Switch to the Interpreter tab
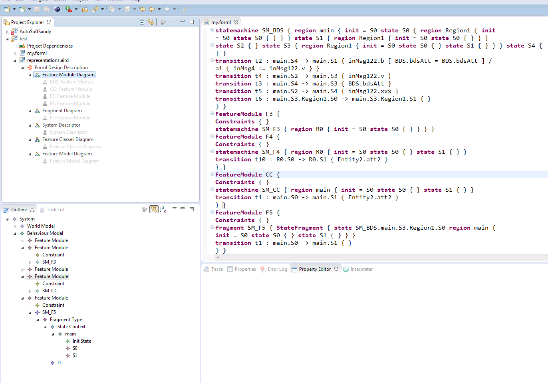Image resolution: width=548 pixels, height=383 pixels. coord(358,269)
